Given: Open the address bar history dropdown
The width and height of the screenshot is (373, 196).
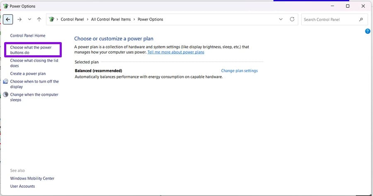Looking at the screenshot, I should coord(281,19).
